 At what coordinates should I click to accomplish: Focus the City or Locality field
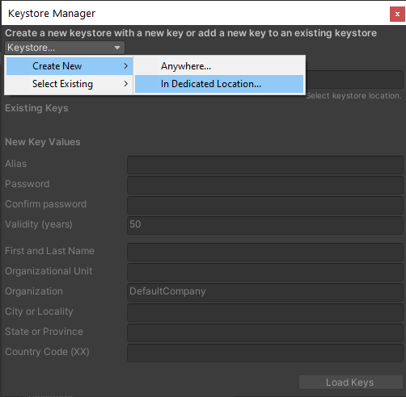265,312
